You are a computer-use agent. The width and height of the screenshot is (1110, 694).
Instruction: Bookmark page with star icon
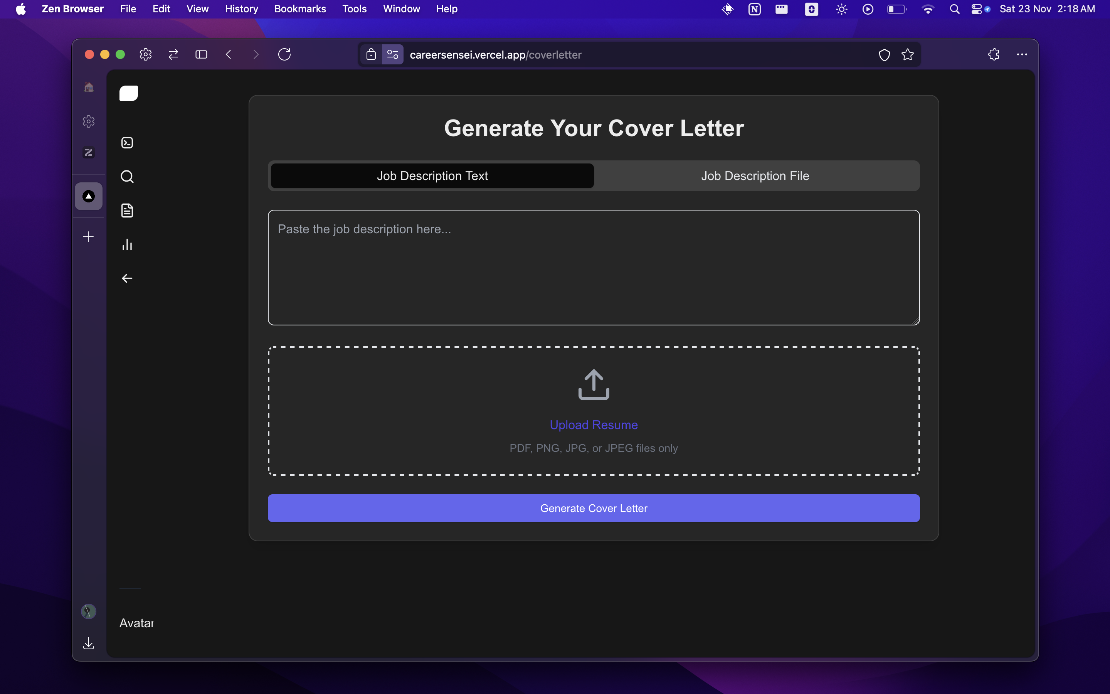tap(907, 55)
